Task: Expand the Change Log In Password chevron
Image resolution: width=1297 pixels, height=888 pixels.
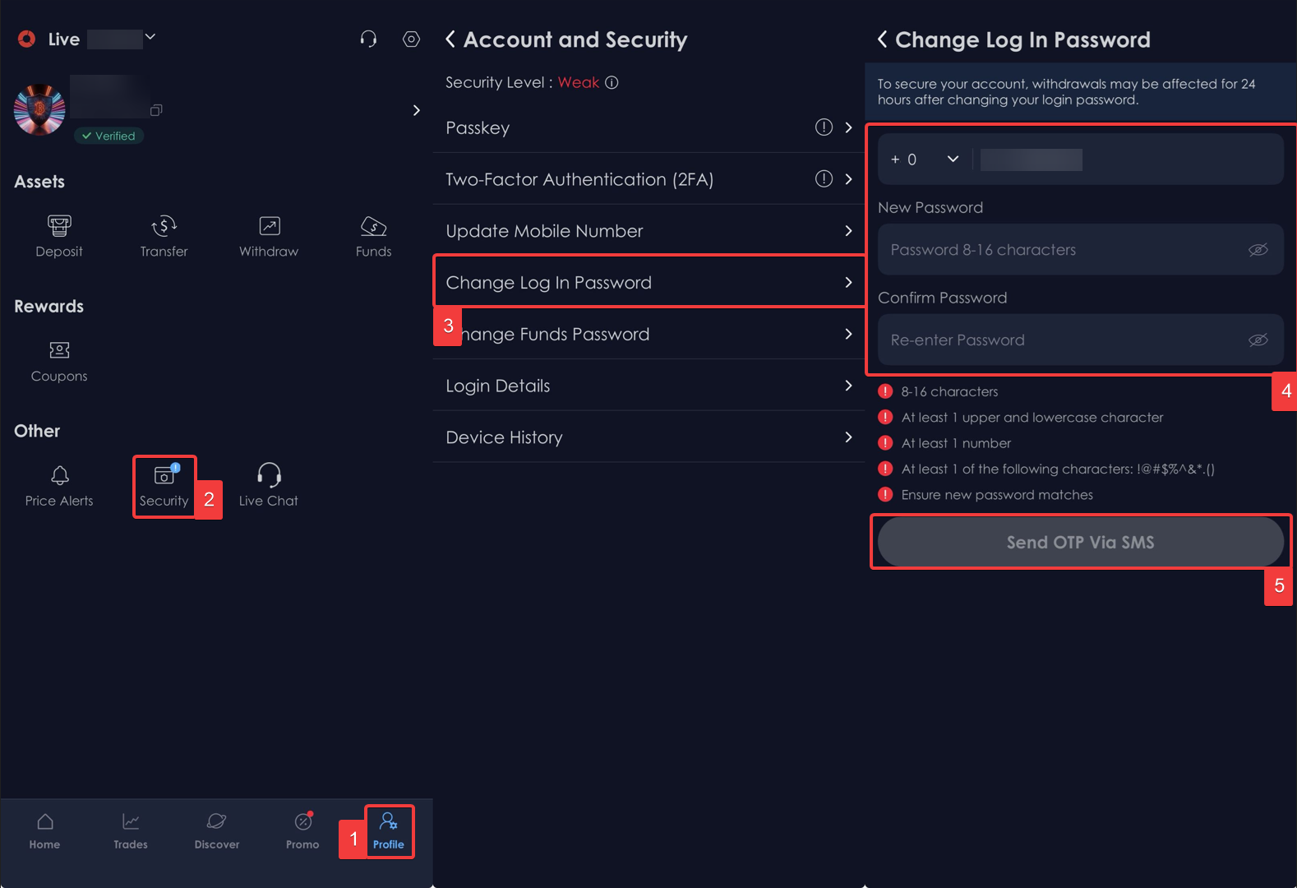Action: 848,282
